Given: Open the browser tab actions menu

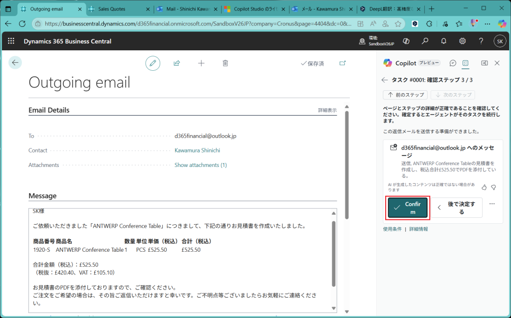Looking at the screenshot, I should click(8, 9).
